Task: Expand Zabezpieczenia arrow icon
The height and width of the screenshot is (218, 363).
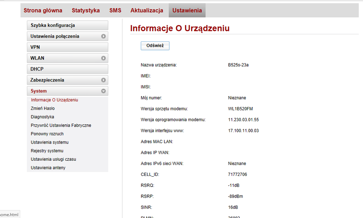Action: tap(104, 80)
